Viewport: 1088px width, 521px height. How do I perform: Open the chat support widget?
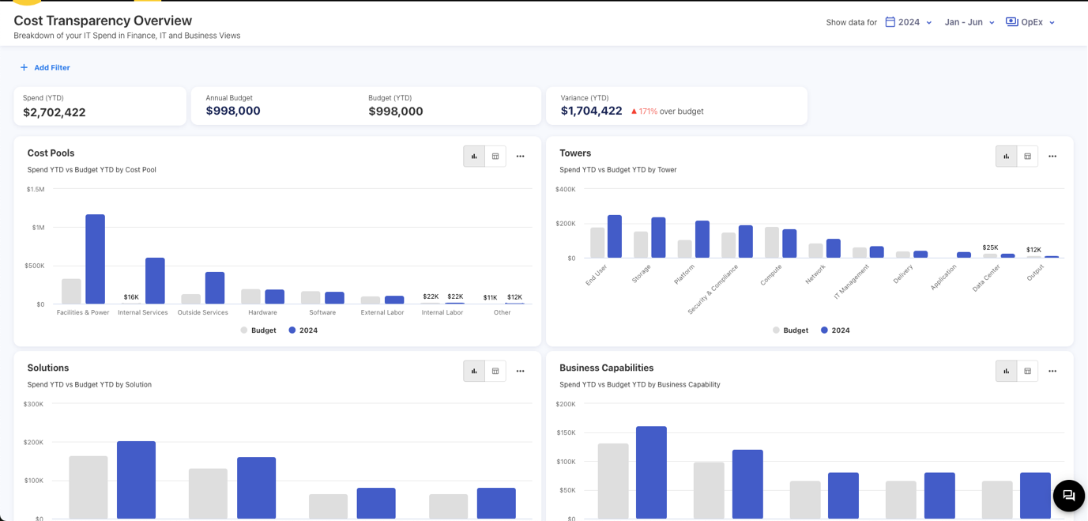point(1068,496)
